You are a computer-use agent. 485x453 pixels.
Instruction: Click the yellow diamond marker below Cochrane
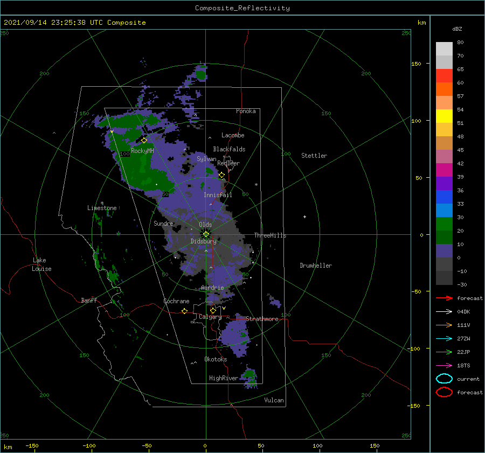click(x=185, y=311)
